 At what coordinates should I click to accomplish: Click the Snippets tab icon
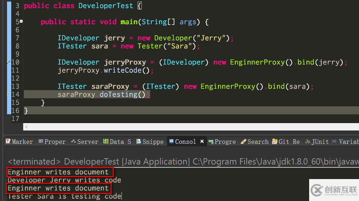139,142
